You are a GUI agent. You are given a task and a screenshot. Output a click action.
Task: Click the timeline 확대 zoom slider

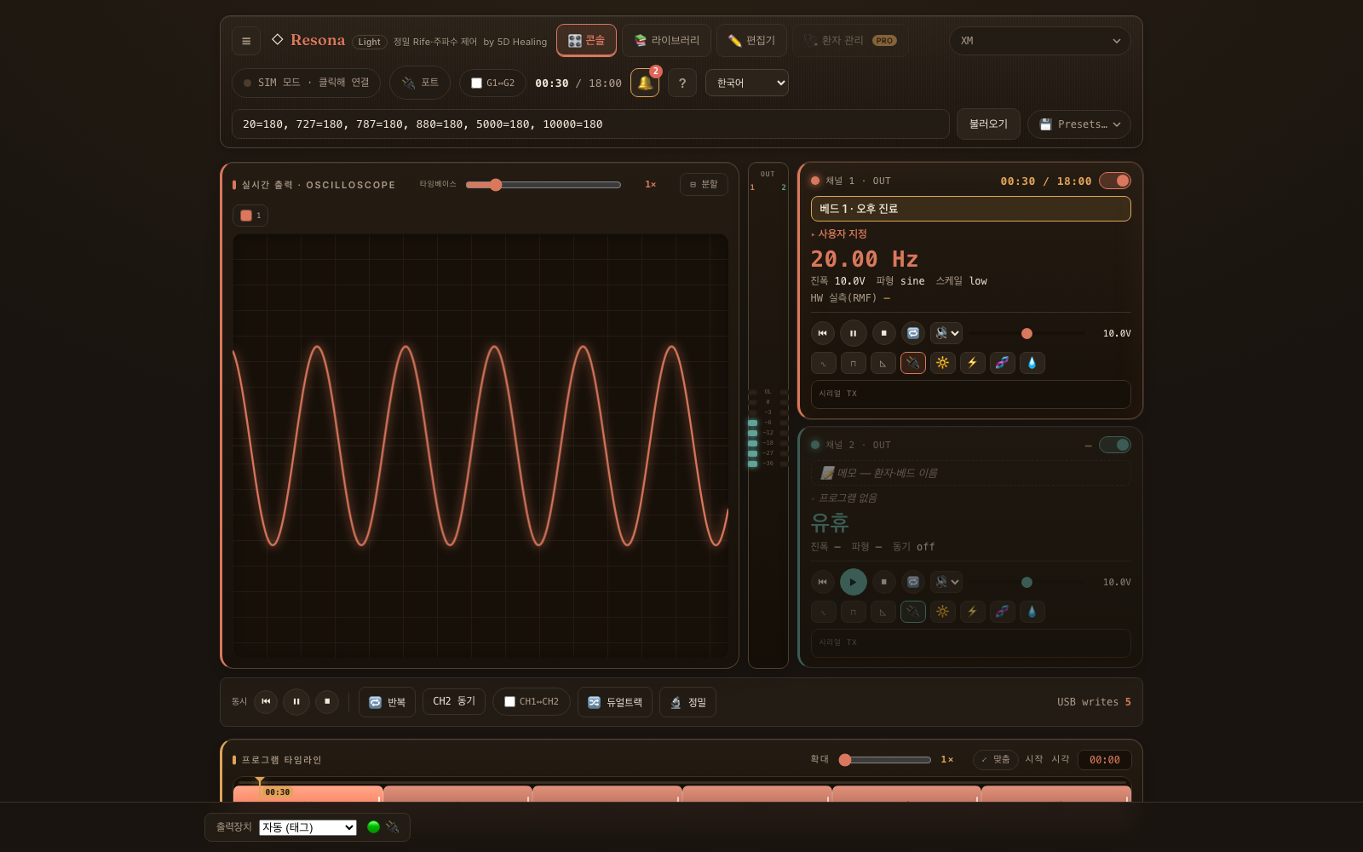pyautogui.click(x=884, y=759)
